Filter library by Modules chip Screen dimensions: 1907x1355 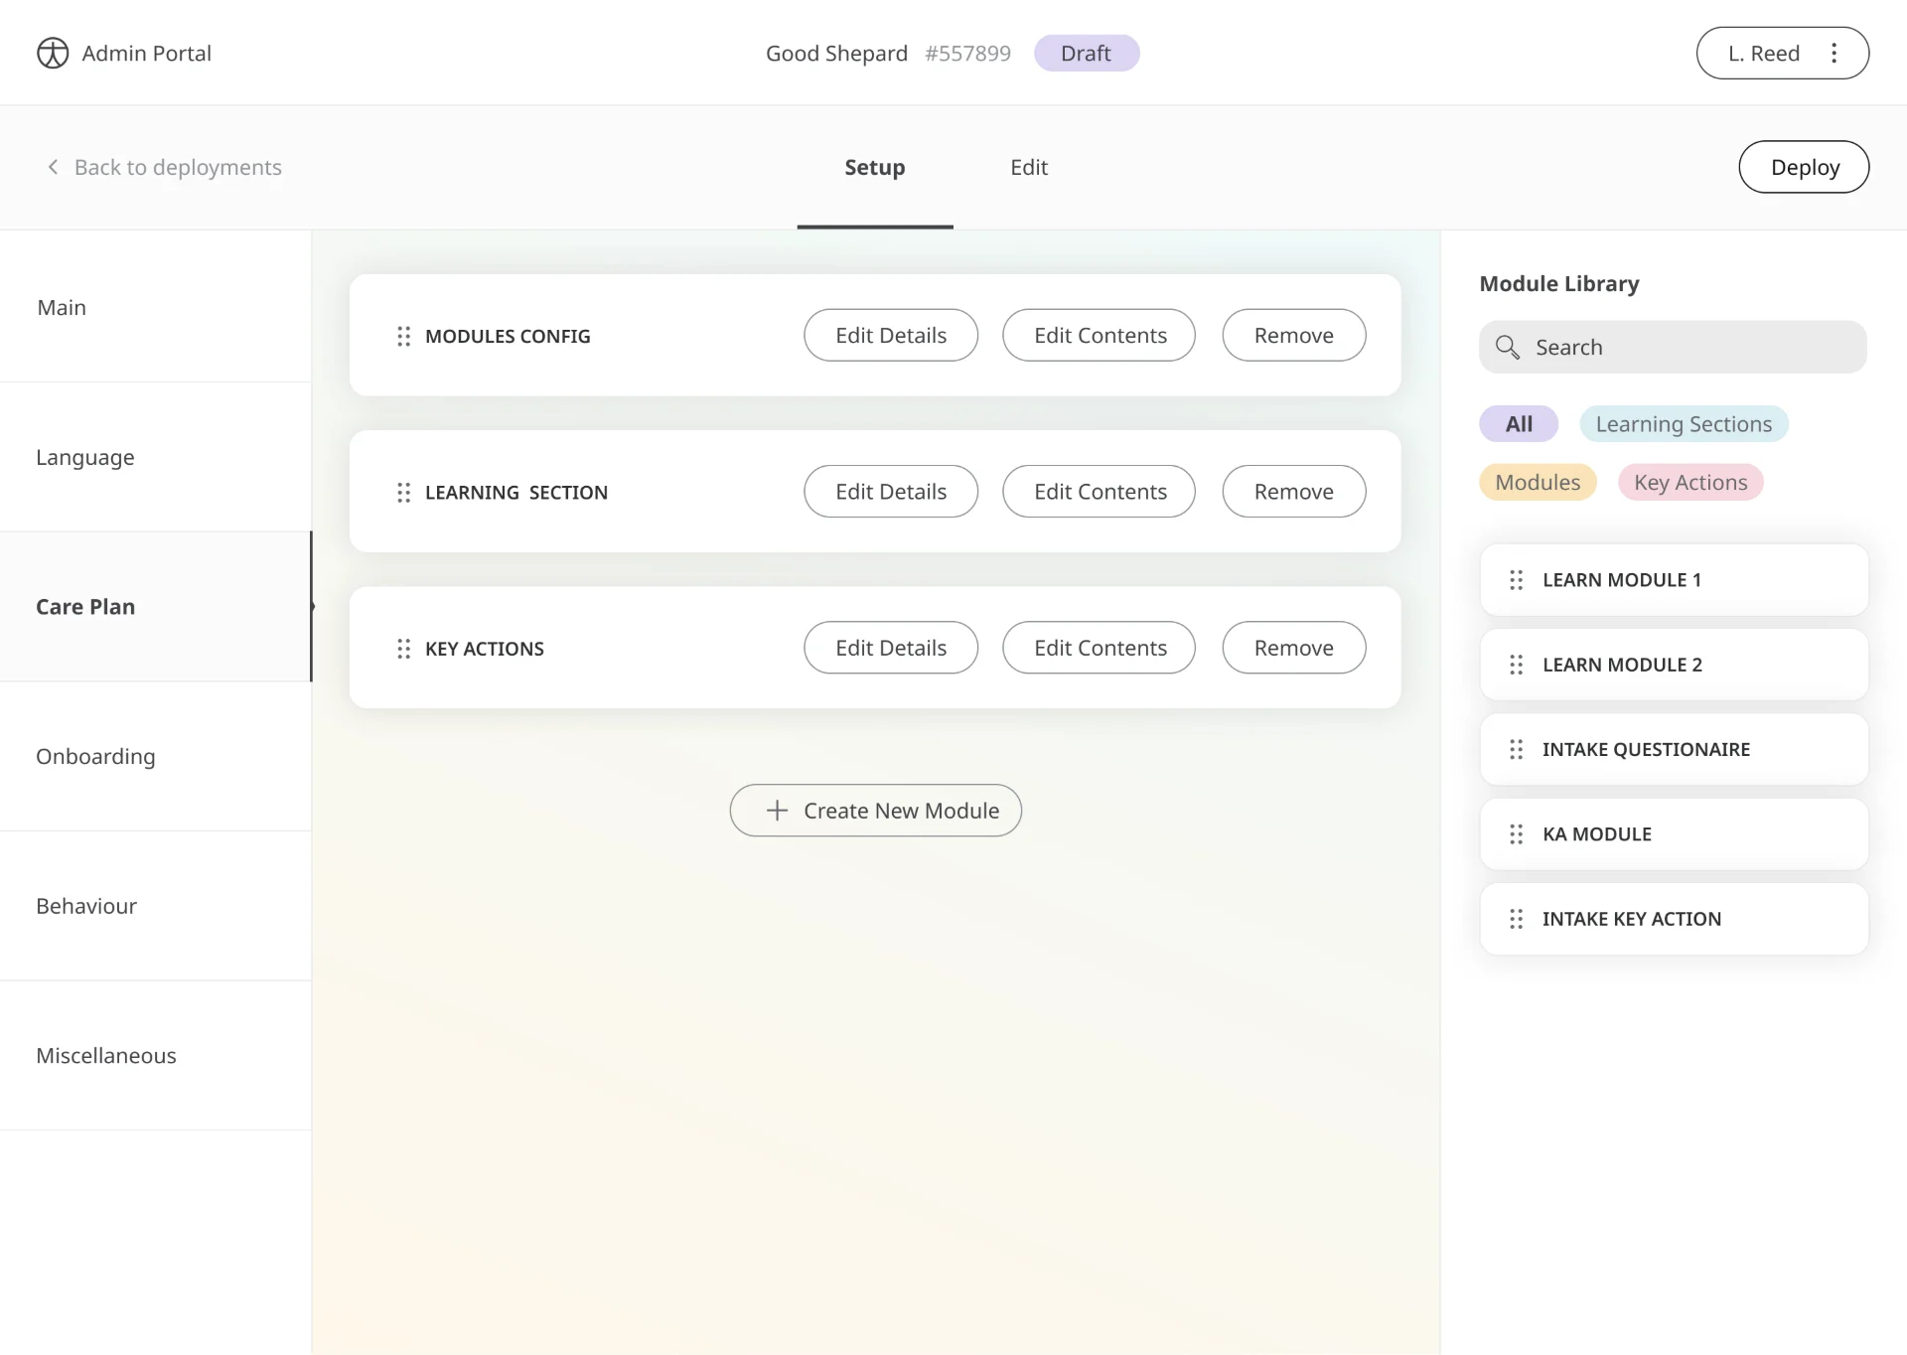pyautogui.click(x=1538, y=483)
